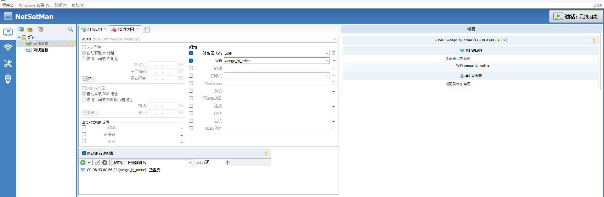
Task: Click the arrow icon beside IP 地址 field
Action: [181, 65]
